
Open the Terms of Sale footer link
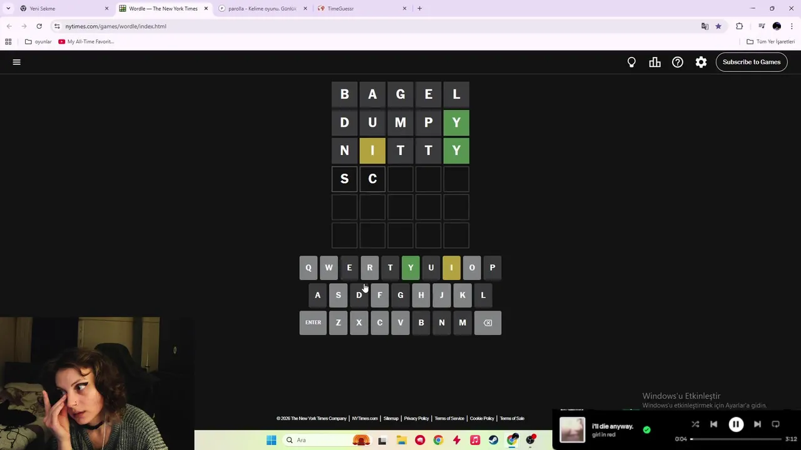pos(512,418)
